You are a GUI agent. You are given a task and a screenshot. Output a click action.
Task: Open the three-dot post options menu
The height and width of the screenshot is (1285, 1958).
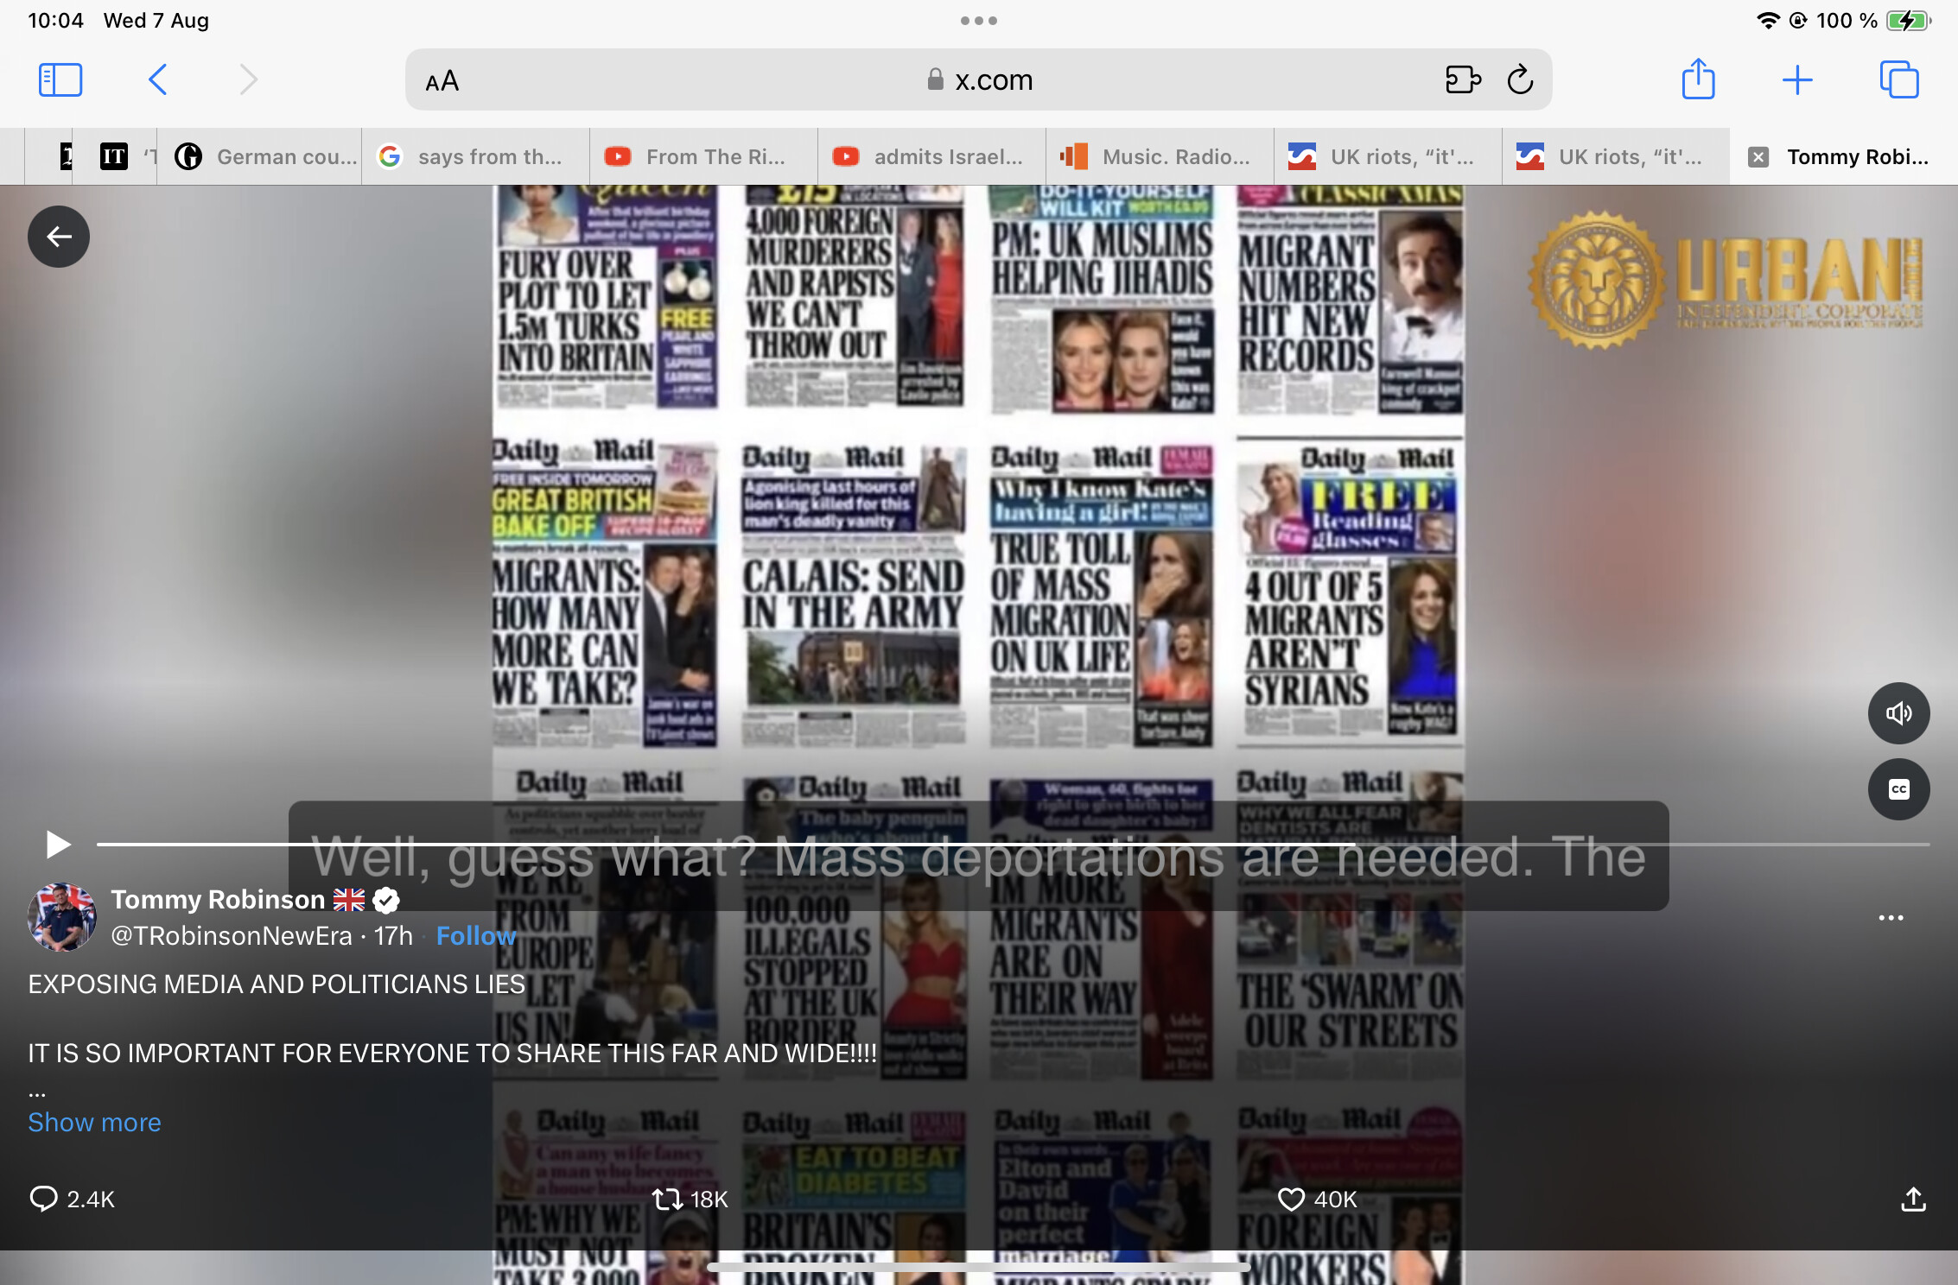point(1891,918)
